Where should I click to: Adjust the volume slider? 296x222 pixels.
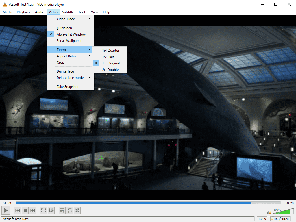(283, 212)
